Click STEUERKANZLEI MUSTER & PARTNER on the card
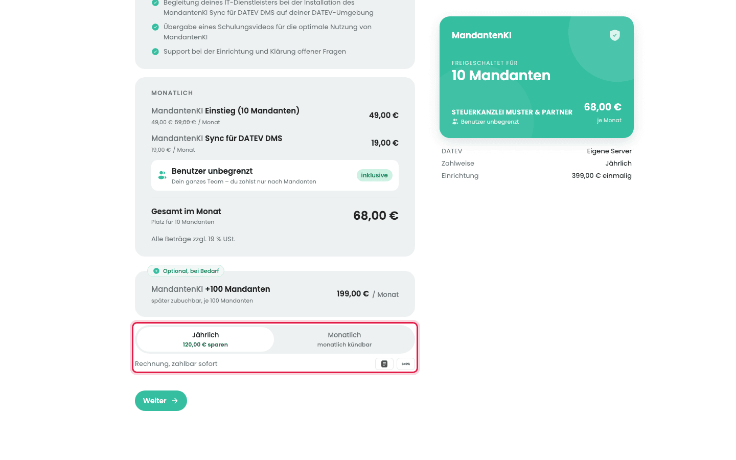Image resolution: width=736 pixels, height=460 pixels. [512, 112]
